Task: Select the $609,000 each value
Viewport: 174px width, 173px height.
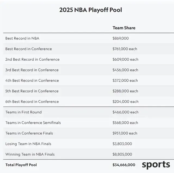Action: (x=125, y=59)
